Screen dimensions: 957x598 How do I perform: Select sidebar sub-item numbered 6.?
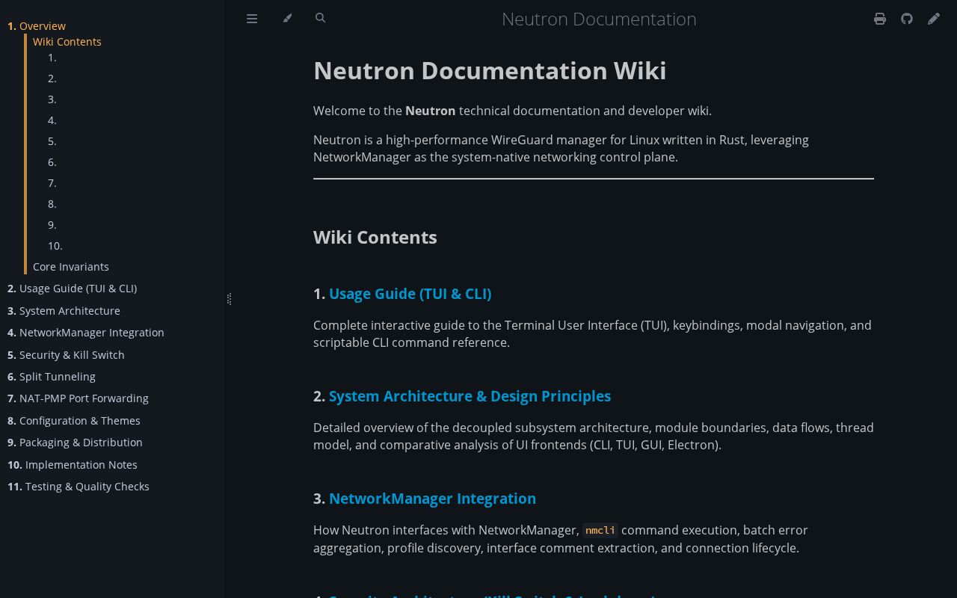pyautogui.click(x=52, y=162)
